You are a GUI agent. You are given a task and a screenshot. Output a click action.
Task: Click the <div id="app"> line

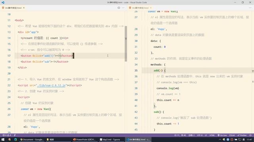point(28,32)
